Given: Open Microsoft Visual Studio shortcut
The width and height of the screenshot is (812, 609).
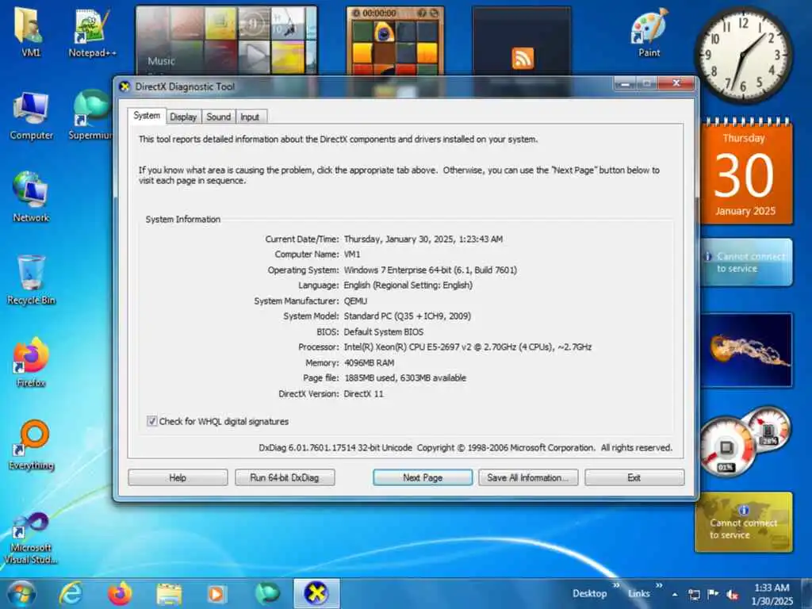Looking at the screenshot, I should click(x=31, y=538).
